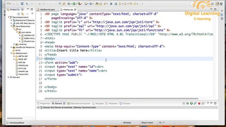This screenshot has width=226, height=127.
Task: Expand the JavaScript Resources node
Action: point(11,47)
